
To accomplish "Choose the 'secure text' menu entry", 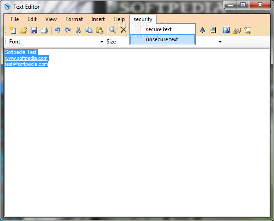I will click(162, 29).
